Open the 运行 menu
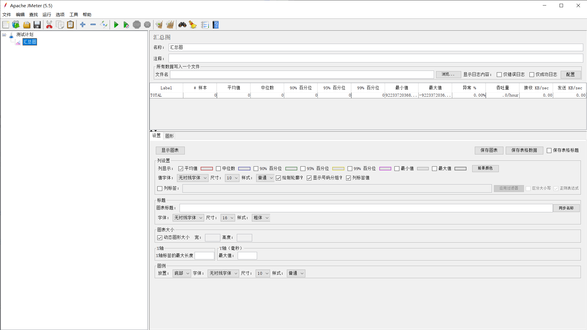587x330 pixels. coord(47,14)
